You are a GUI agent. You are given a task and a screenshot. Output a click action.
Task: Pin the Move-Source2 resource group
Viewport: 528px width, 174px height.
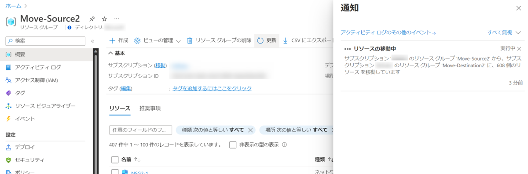pyautogui.click(x=92, y=19)
